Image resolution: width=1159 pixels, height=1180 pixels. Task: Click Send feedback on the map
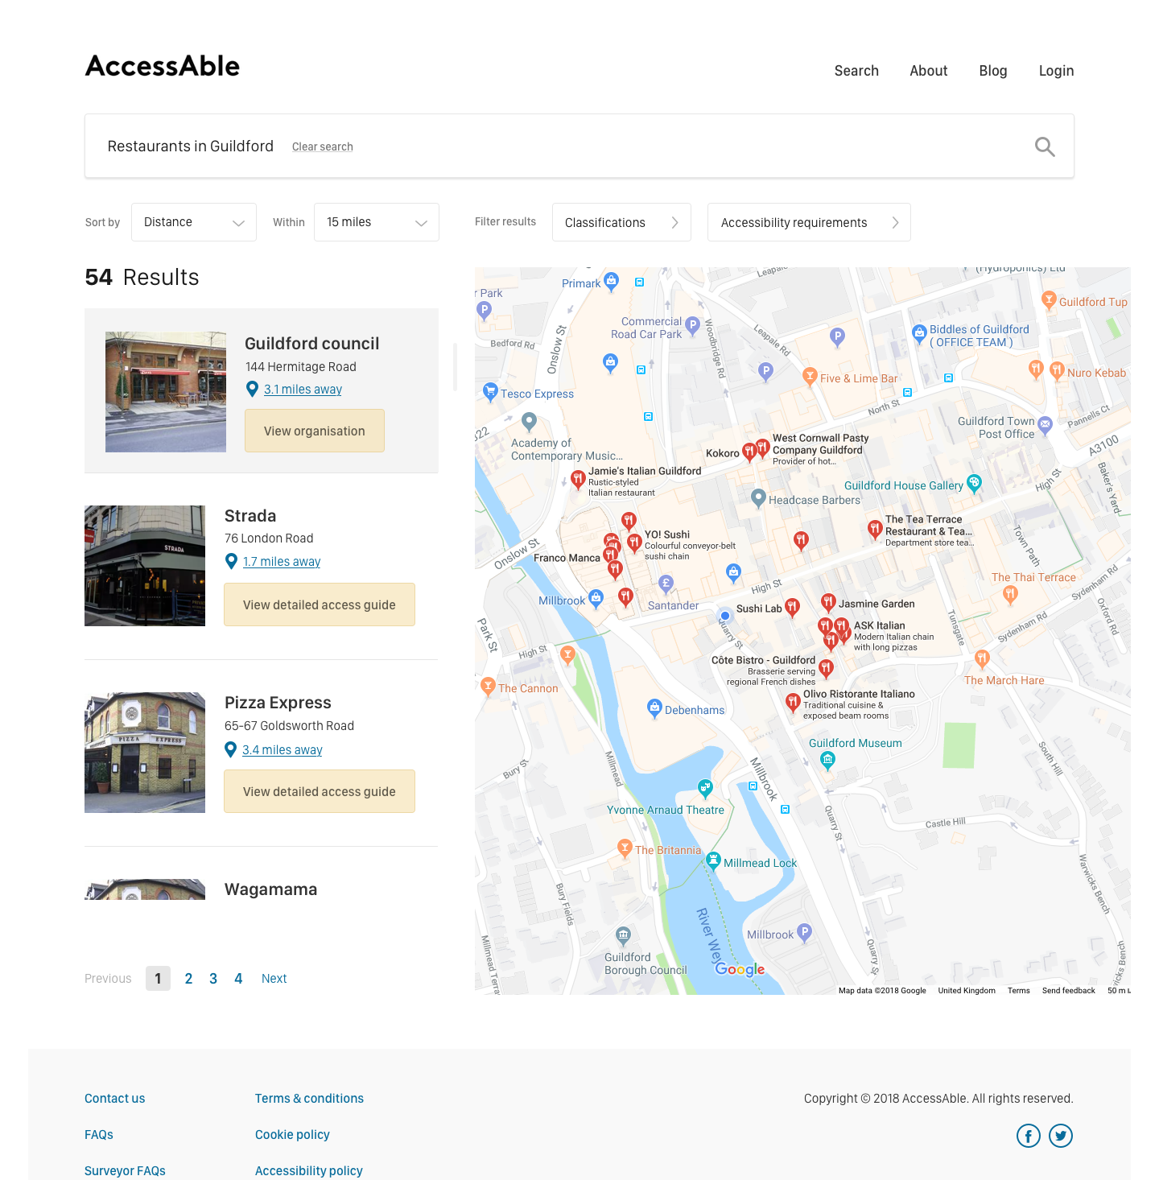1068,991
